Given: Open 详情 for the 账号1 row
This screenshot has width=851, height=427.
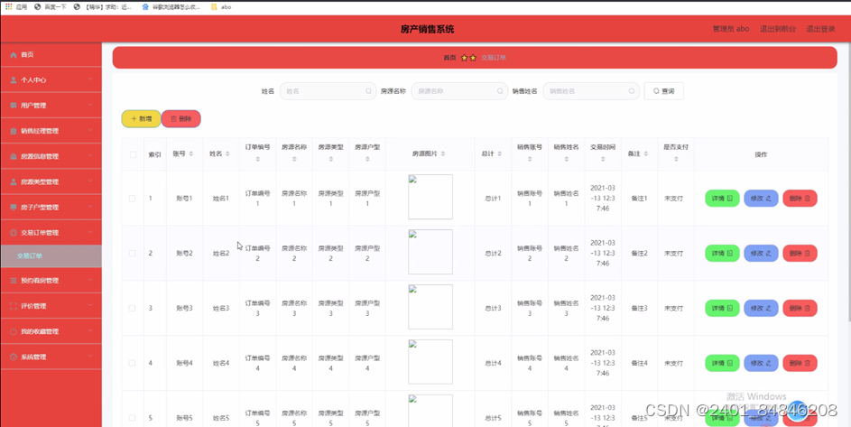Looking at the screenshot, I should [722, 199].
